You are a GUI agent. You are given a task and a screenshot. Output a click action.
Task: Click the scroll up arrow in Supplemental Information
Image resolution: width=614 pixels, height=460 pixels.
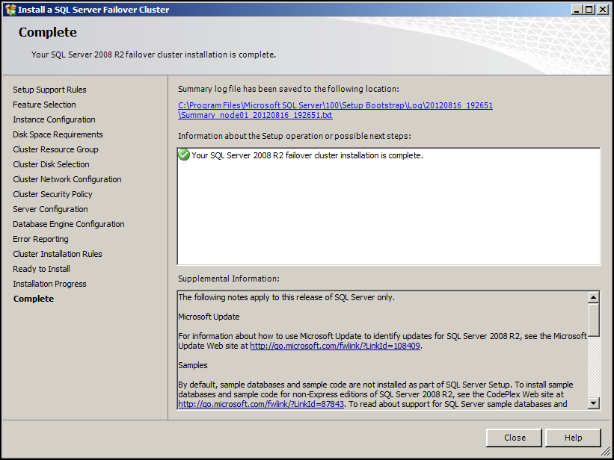[x=594, y=297]
